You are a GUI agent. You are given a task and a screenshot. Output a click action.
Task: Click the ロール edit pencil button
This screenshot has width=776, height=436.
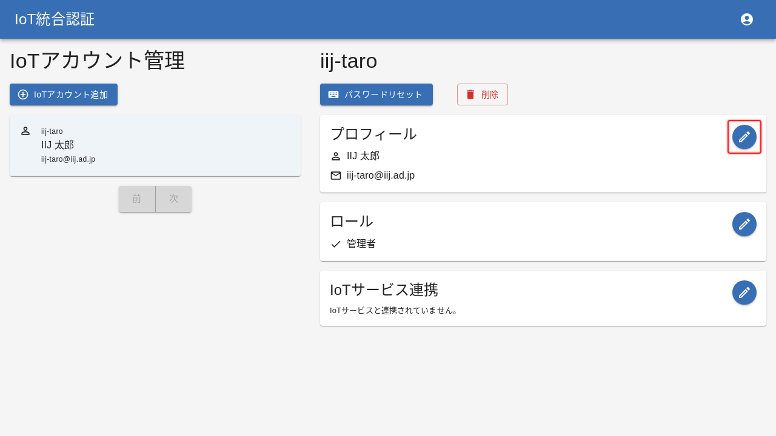[744, 224]
